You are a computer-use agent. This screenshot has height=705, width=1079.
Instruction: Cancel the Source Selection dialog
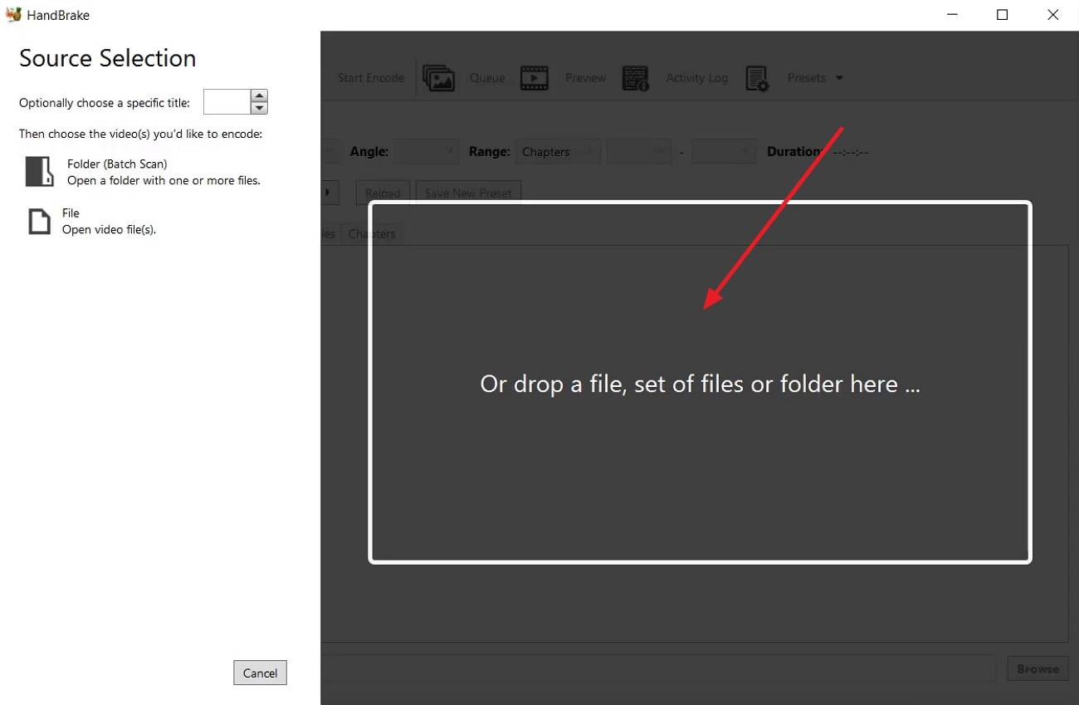(260, 673)
